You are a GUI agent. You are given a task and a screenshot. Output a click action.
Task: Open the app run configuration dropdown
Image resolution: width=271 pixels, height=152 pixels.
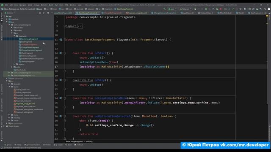coord(172,9)
